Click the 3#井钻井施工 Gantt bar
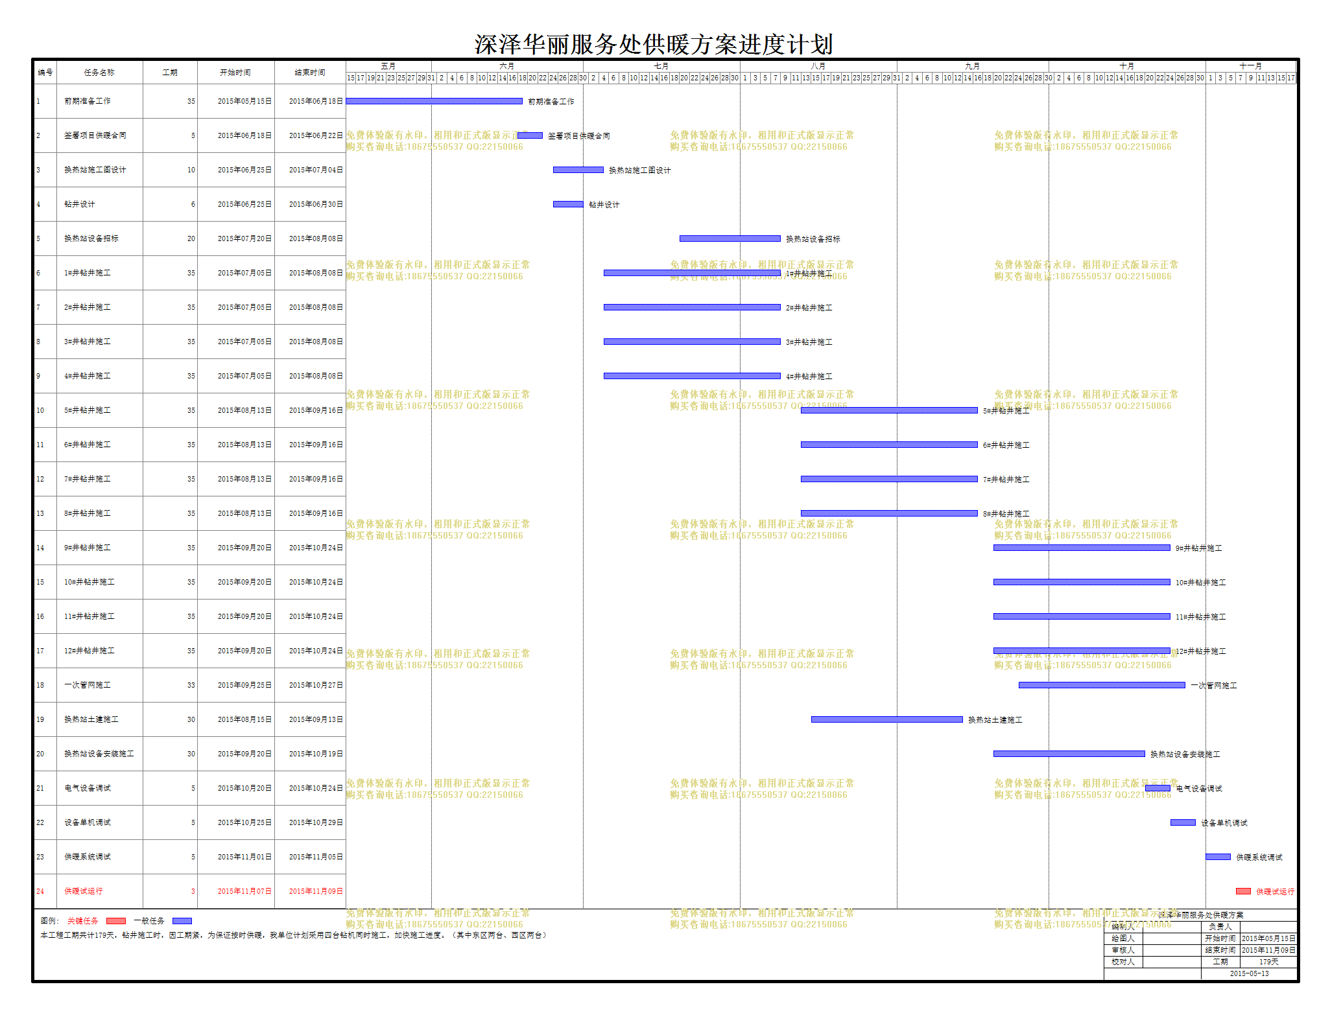This screenshot has width=1330, height=1013. point(692,342)
